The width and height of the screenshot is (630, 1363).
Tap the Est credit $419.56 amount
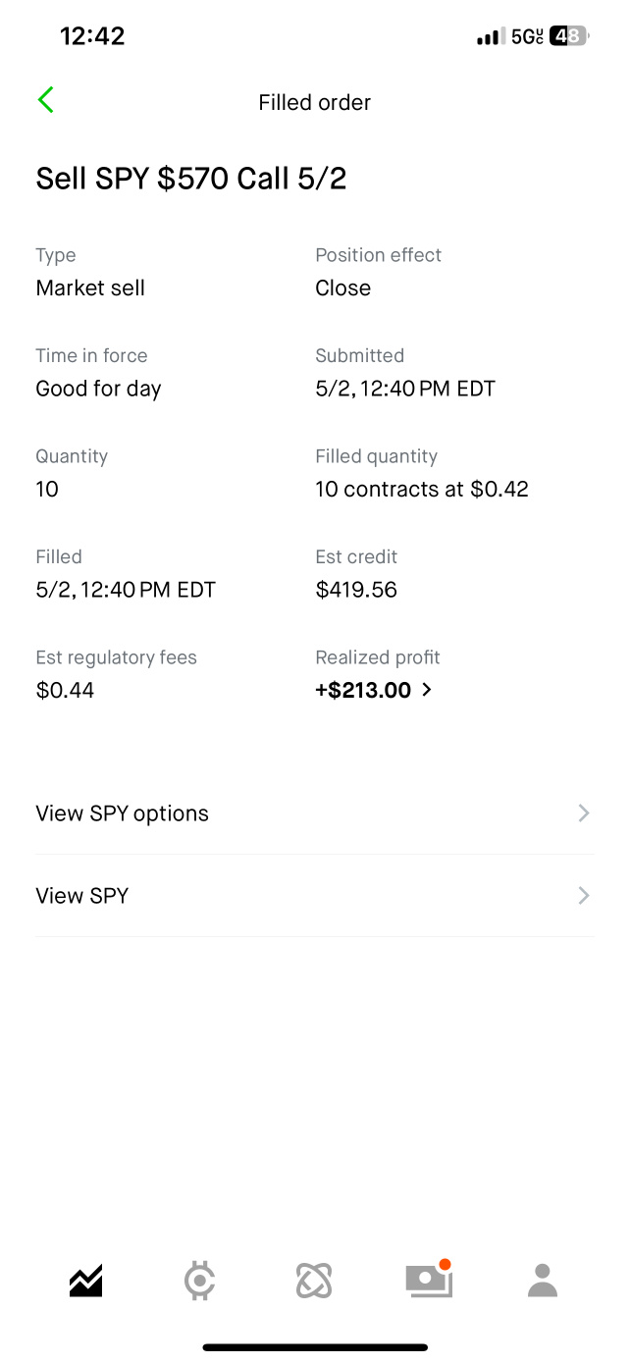click(356, 590)
